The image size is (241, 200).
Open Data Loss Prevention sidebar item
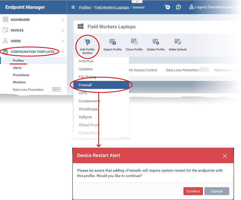click(28, 90)
